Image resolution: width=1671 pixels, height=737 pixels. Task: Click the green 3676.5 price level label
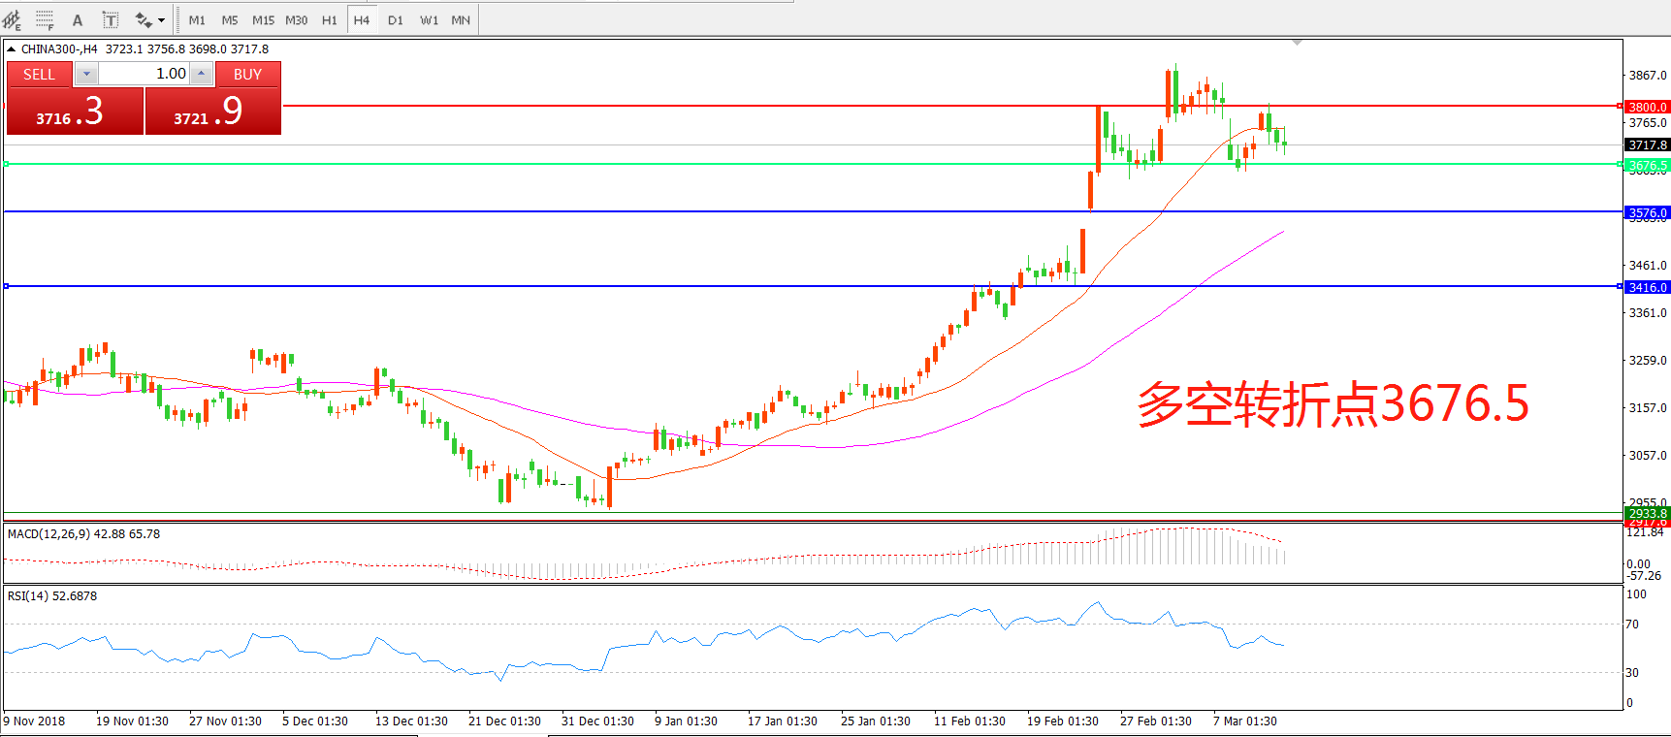tap(1647, 165)
